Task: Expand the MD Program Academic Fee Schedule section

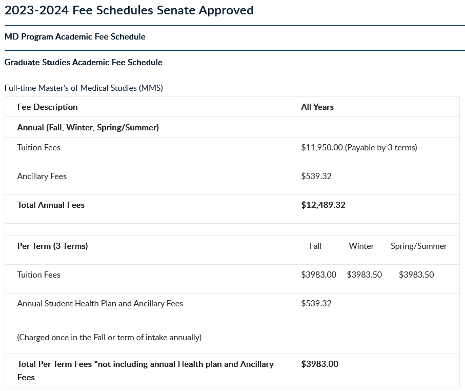Action: (75, 37)
